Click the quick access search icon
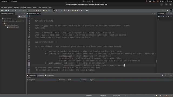Image resolution: width=173 pixels, height=97 pixels. [163, 10]
